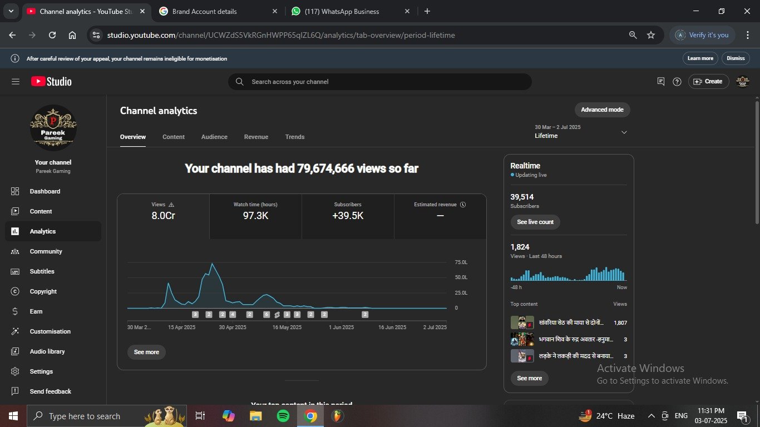The image size is (760, 427).
Task: Click the Pareek Gaming channel logo
Action: tap(53, 128)
